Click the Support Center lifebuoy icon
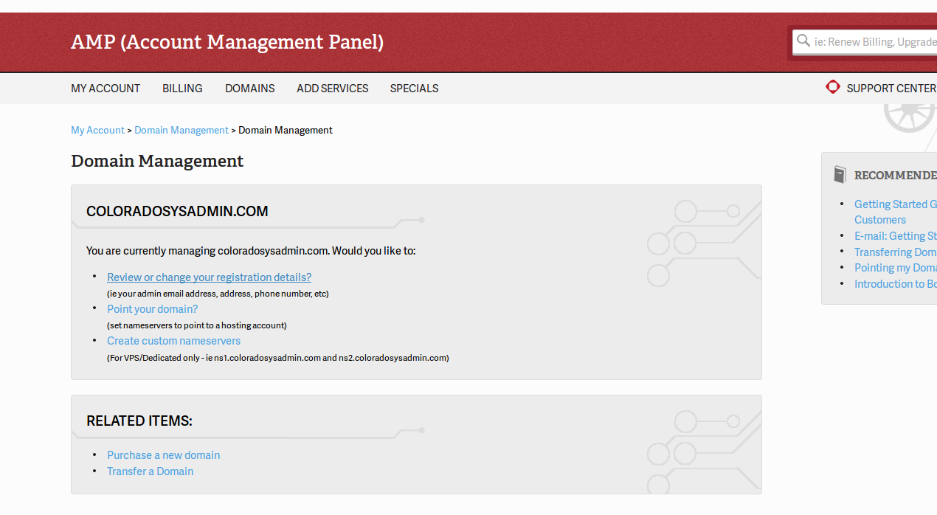Viewport: 937px width, 515px height. pos(833,87)
